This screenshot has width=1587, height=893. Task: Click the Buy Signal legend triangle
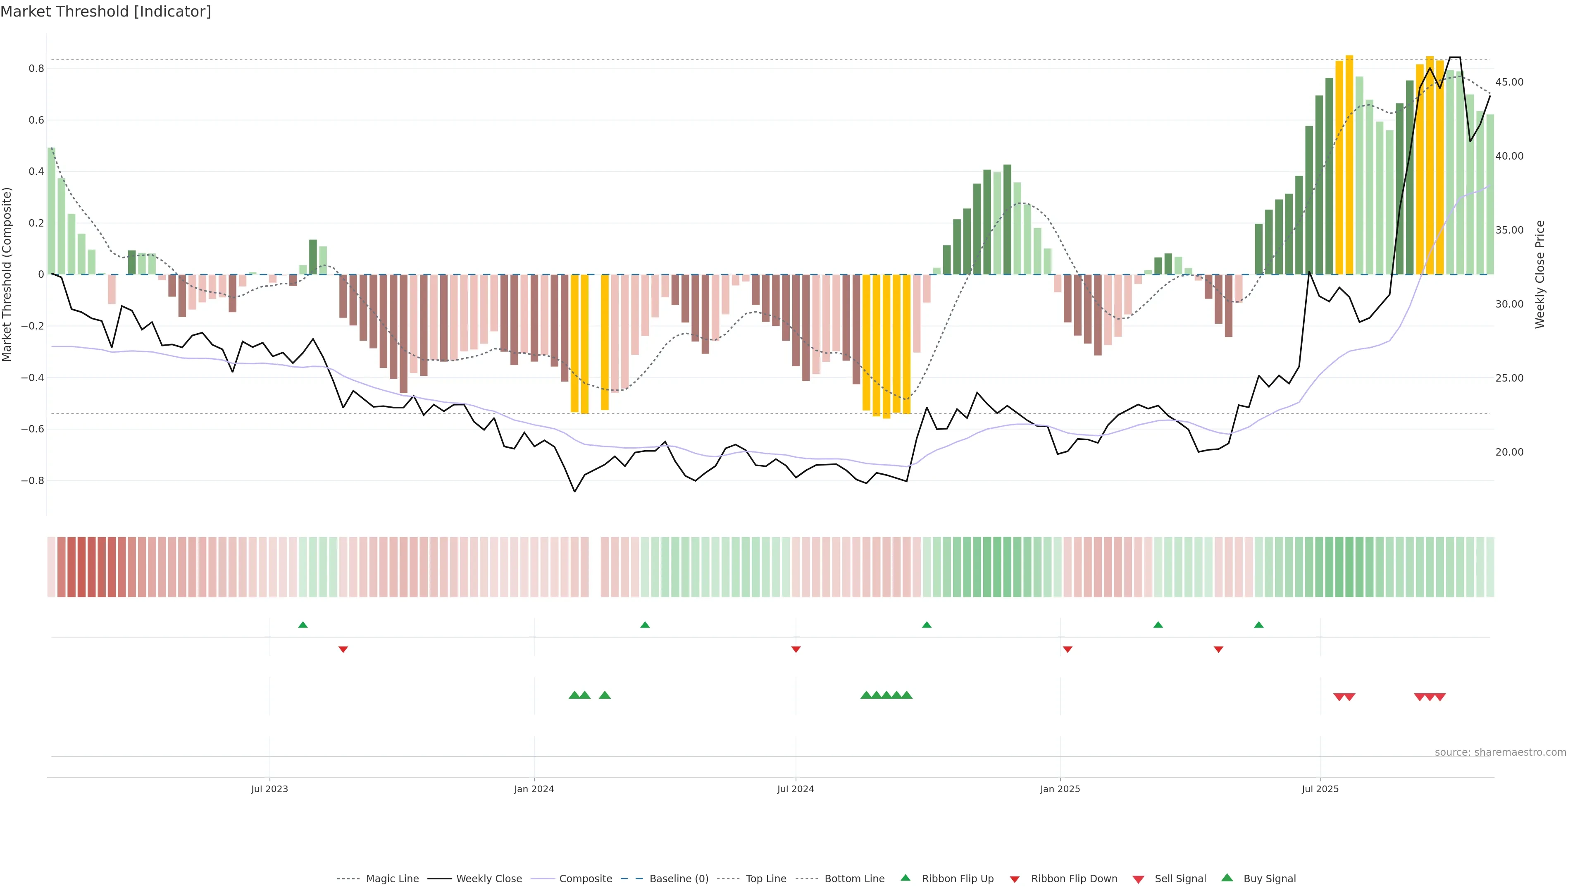[x=1227, y=878]
